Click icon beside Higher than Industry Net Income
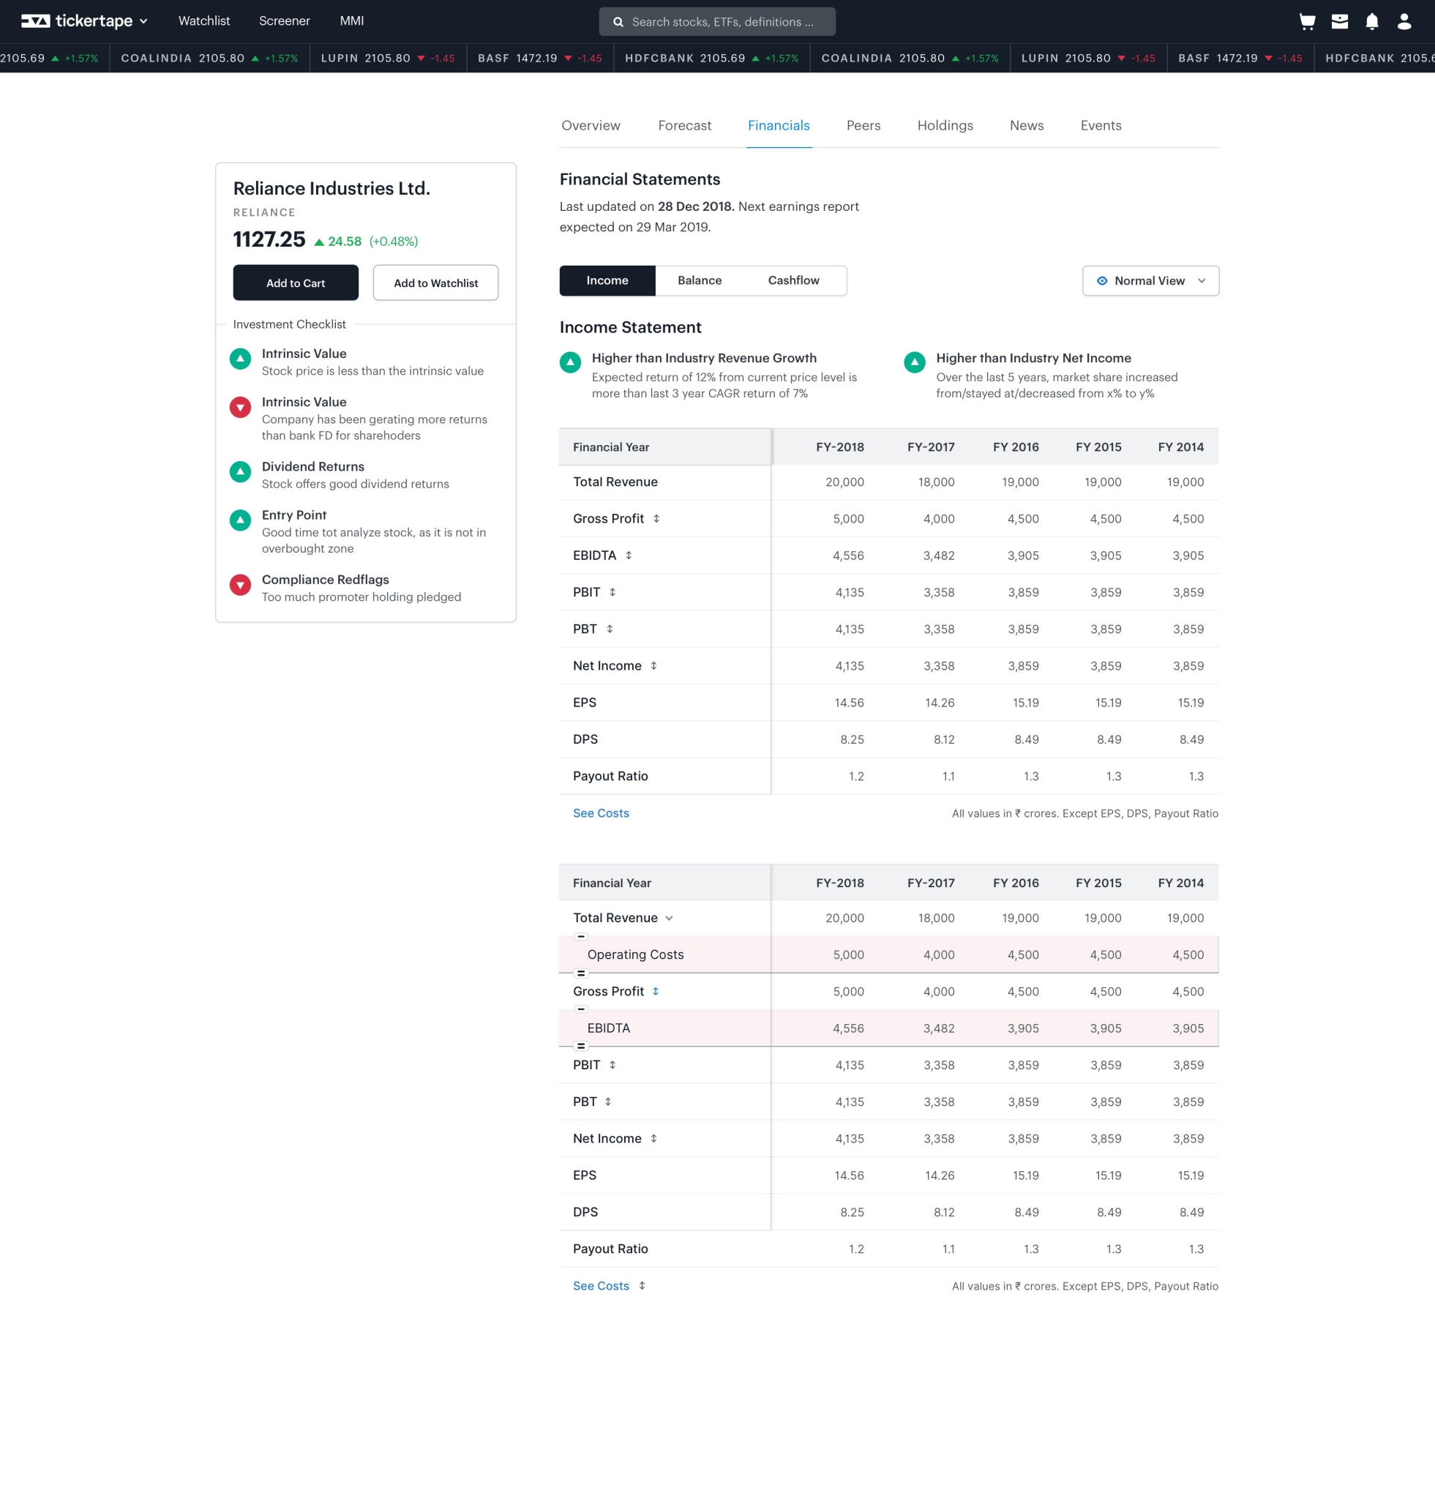 pos(915,362)
